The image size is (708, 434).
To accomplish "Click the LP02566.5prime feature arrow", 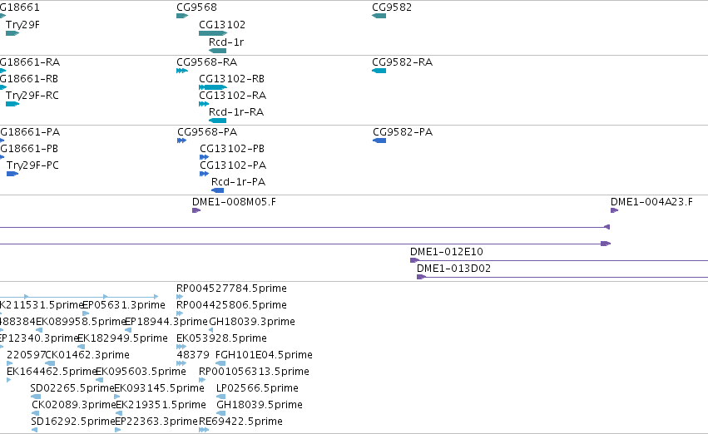I will click(x=220, y=397).
